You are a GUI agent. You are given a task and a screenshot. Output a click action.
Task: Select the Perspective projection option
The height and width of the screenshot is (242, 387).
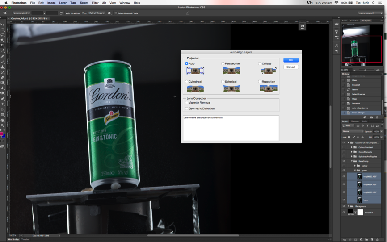click(223, 63)
